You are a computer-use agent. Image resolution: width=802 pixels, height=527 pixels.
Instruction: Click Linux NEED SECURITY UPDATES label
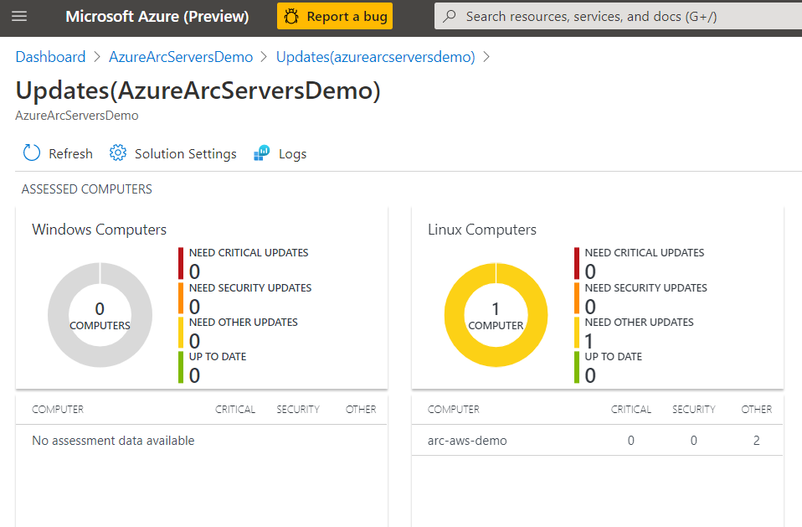(x=646, y=288)
